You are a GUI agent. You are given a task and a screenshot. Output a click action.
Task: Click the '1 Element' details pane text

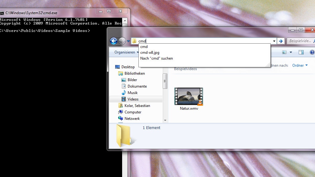[x=151, y=128]
